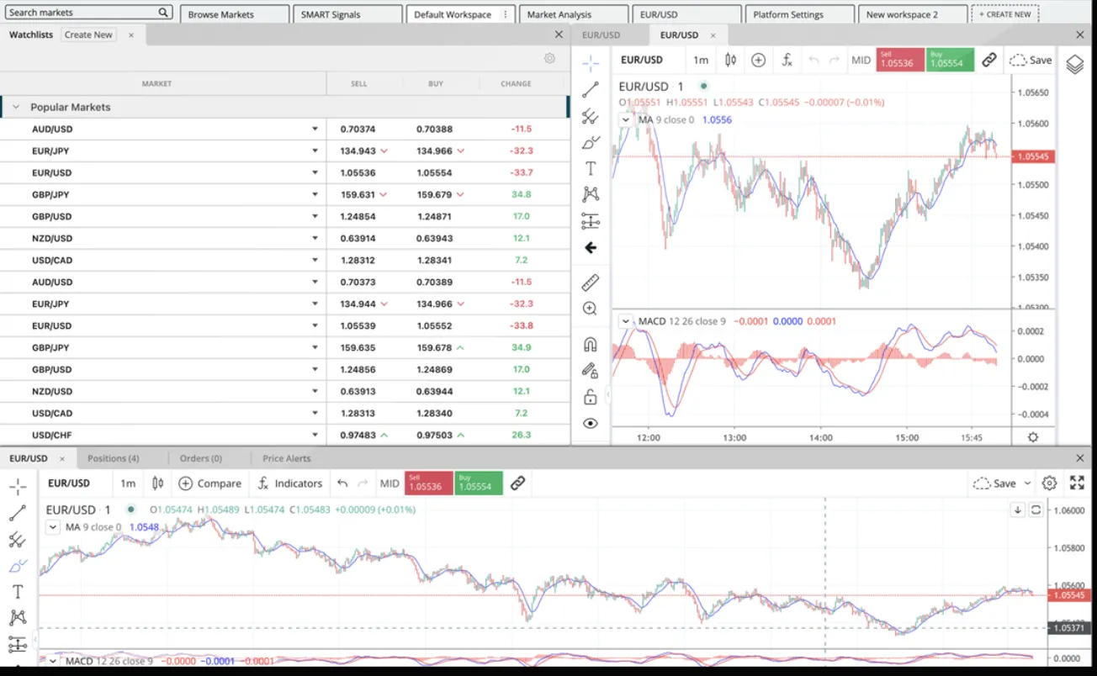
Task: Click the Create New watchlist button
Action: coord(88,34)
